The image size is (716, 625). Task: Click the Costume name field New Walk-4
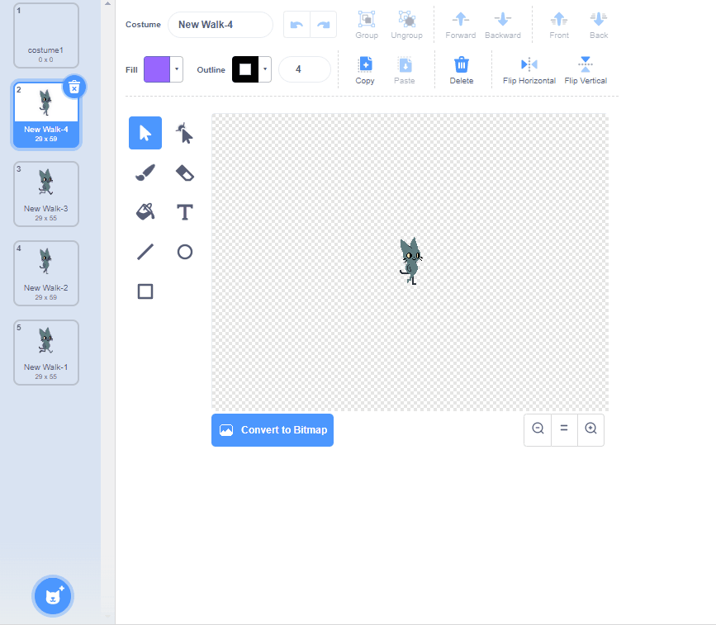click(220, 25)
